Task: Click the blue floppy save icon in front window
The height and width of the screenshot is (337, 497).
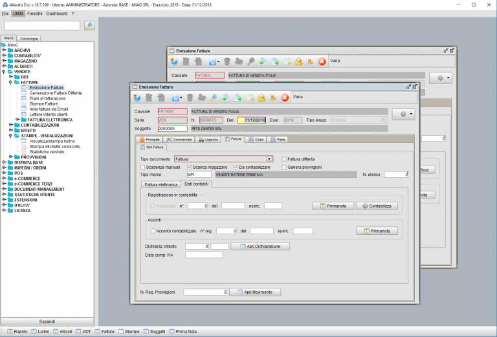Action: 175,98
